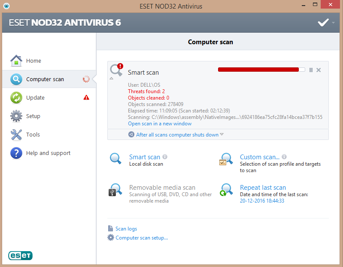
Task: Click the spinning scan-in-progress indicator
Action: coord(86,79)
